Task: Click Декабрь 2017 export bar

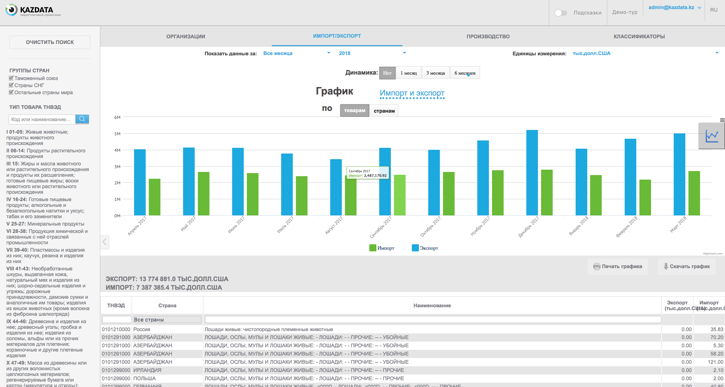Action: coord(532,173)
